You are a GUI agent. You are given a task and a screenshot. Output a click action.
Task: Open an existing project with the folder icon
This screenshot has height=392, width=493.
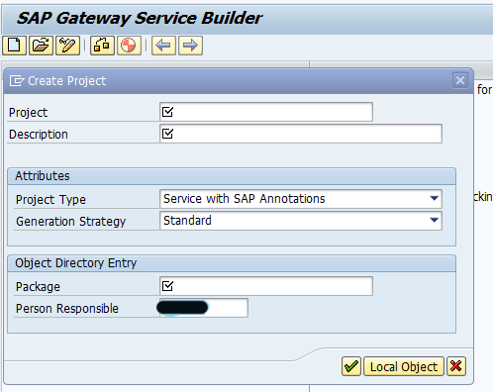coord(41,46)
